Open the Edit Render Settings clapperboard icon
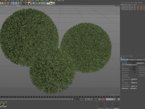The width and height of the screenshot is (145, 109). (30, 3)
